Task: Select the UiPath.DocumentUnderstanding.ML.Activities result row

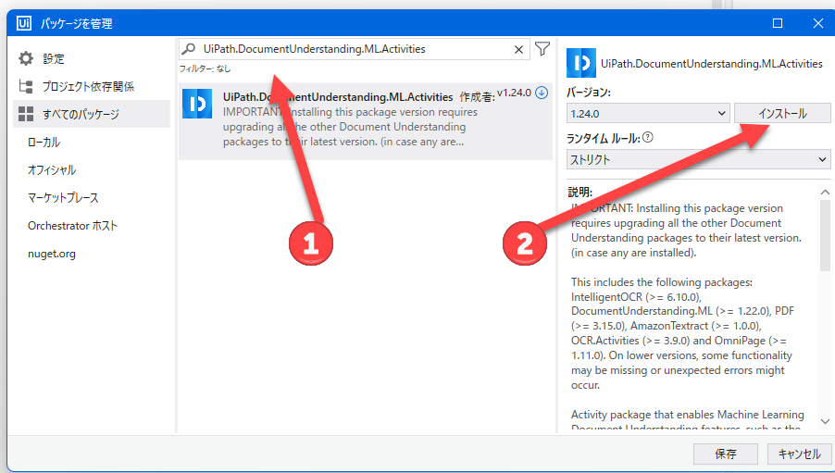Action: coord(366,121)
